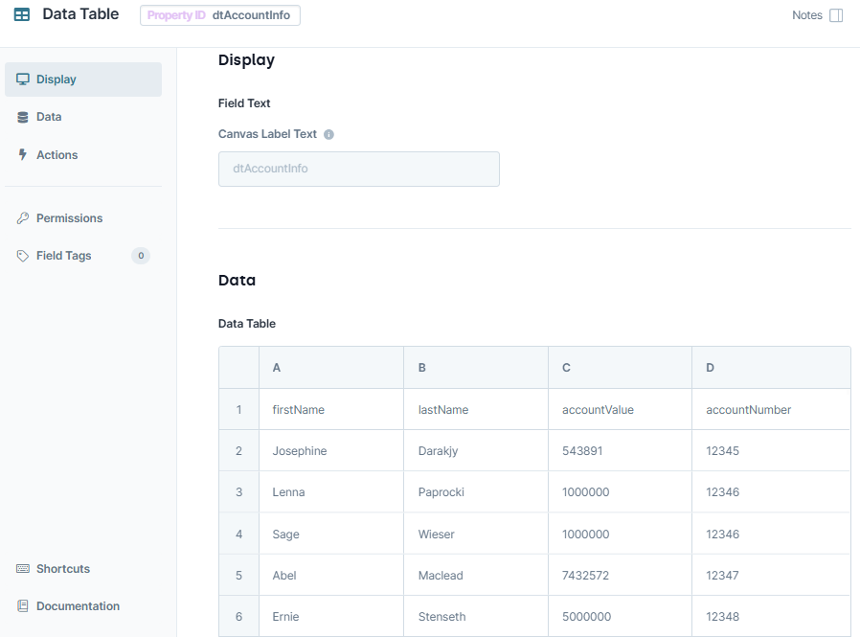Viewport: 860px width, 637px height.
Task: Toggle the Notes checkbox in the top right
Action: [838, 15]
